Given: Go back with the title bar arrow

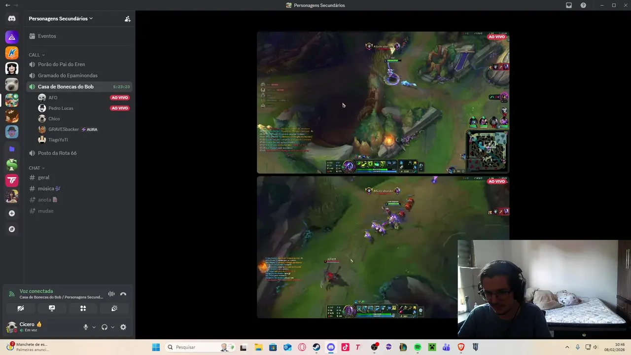Looking at the screenshot, I should [7, 5].
